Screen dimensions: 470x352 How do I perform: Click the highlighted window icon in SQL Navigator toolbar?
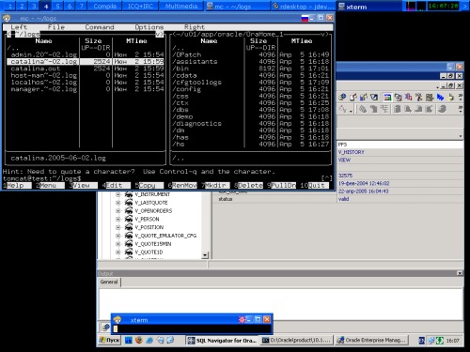(x=387, y=98)
